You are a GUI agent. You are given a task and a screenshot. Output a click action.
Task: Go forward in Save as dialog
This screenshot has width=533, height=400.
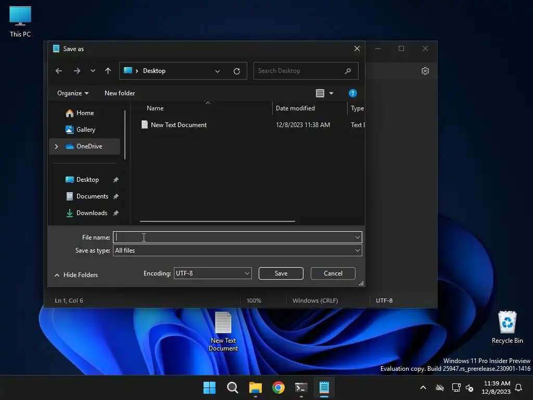click(x=77, y=71)
